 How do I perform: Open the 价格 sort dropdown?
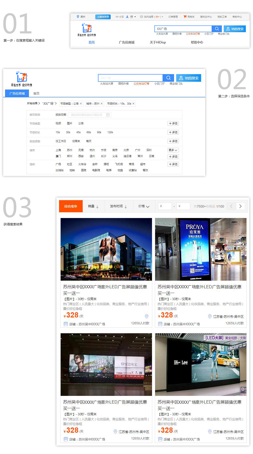144,206
